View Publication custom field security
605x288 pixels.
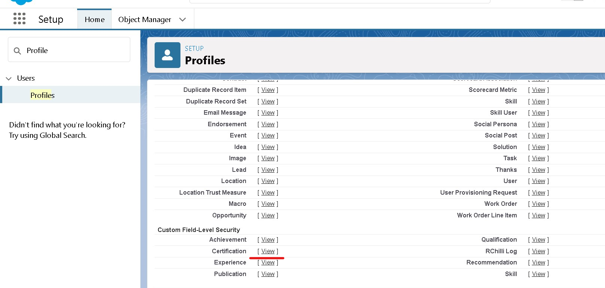click(268, 274)
